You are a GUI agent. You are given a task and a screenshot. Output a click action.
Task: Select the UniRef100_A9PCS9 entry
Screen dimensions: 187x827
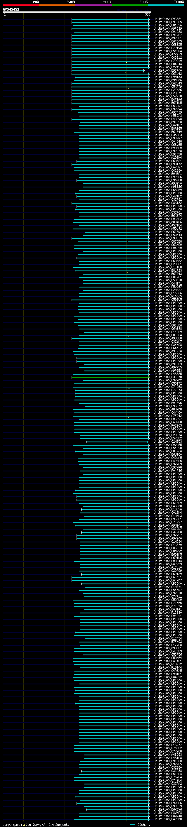pos(167,28)
